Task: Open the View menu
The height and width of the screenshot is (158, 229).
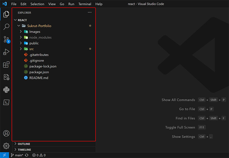Action: tap(52, 4)
